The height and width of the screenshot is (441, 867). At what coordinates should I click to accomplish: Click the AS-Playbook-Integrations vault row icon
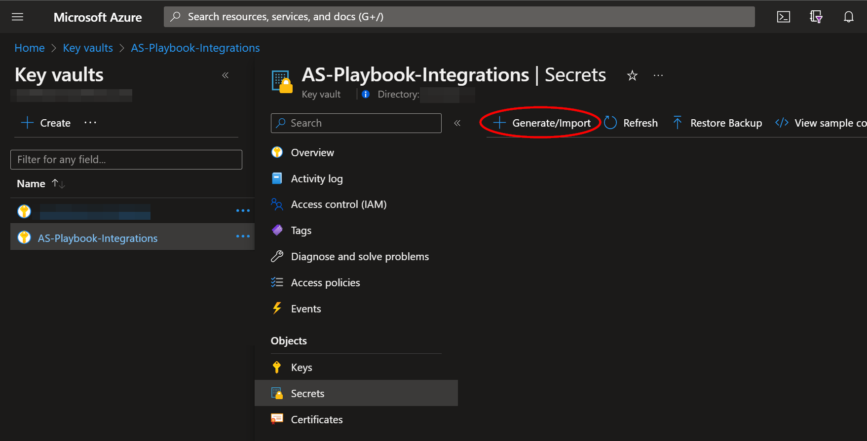(24, 237)
